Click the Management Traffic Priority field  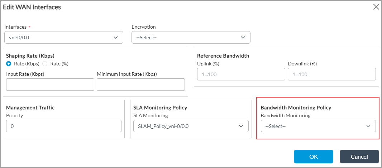[x=64, y=126]
